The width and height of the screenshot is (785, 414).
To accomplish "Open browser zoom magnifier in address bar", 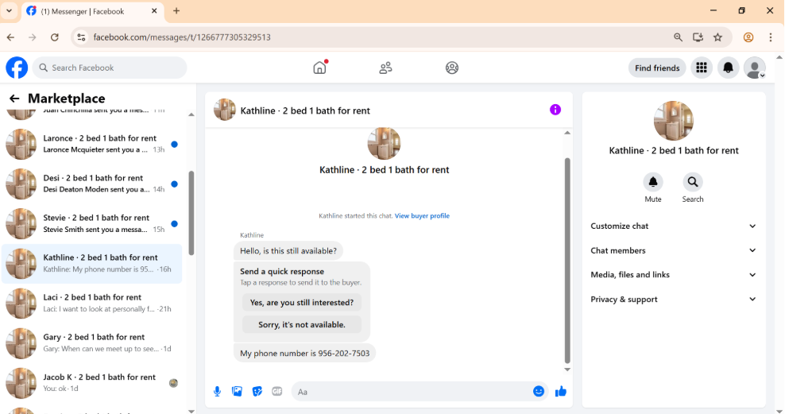I will pyautogui.click(x=678, y=37).
